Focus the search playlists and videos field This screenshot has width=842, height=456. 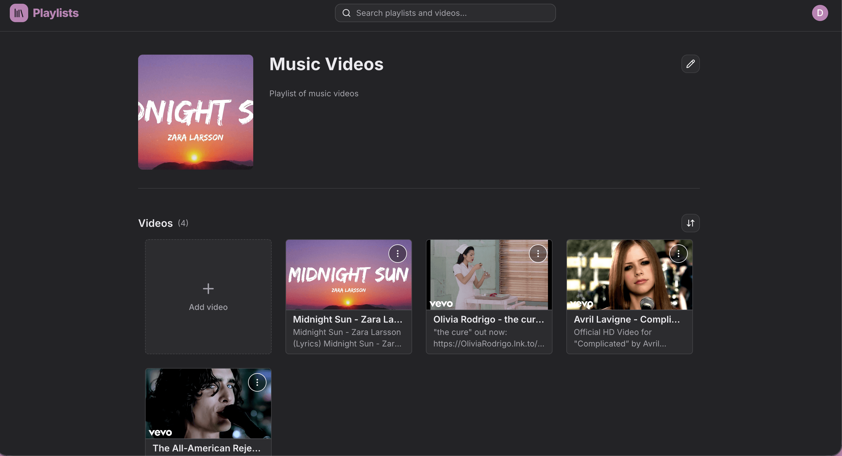(445, 13)
